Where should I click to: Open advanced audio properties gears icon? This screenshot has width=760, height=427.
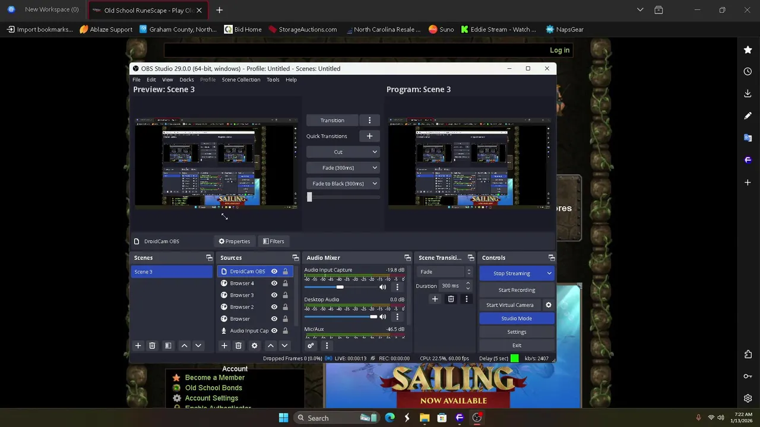(x=310, y=346)
